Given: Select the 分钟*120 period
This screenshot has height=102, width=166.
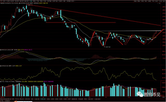Looking at the screenshot, I should pos(55,1).
